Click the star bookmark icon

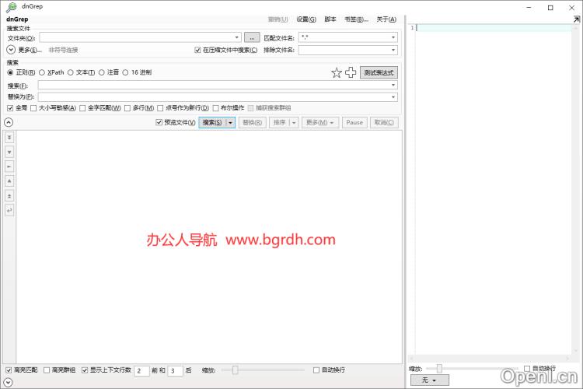pyautogui.click(x=337, y=72)
